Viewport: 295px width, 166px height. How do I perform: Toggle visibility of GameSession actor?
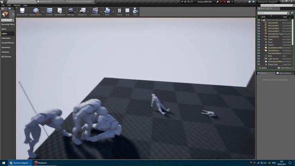point(259,50)
